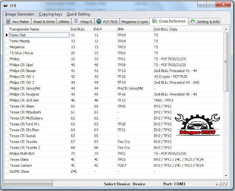
Task: Open the Quick Setting menu
Action: (x=78, y=14)
